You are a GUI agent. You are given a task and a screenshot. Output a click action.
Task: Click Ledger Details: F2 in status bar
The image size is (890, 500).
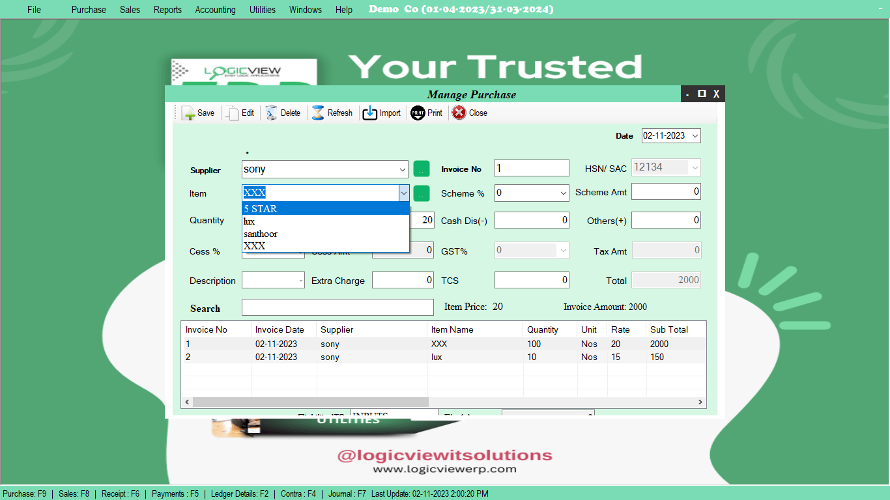240,494
